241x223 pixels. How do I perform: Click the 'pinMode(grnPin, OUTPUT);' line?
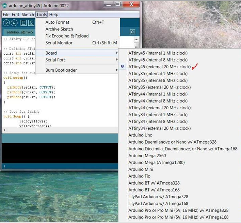31,92
